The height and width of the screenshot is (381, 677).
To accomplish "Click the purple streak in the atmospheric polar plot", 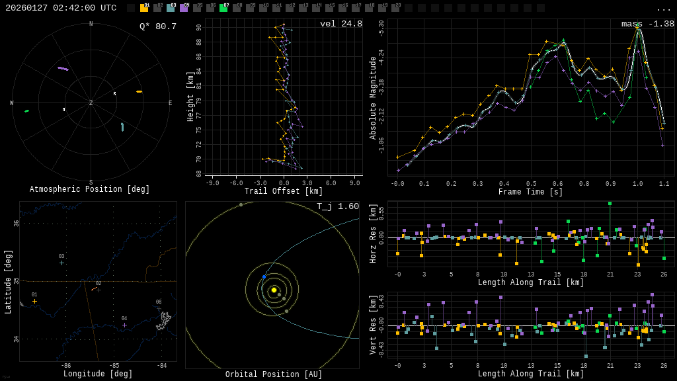I will pyautogui.click(x=63, y=68).
